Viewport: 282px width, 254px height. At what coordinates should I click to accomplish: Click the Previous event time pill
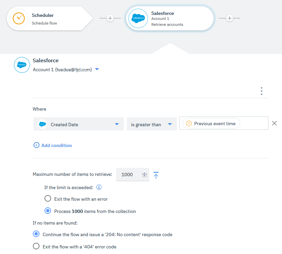click(x=212, y=124)
